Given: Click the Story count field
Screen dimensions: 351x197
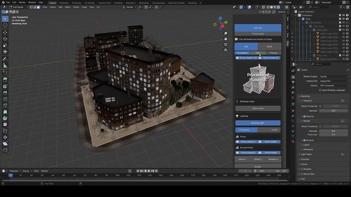Looking at the screenshot, I should [x=258, y=108].
